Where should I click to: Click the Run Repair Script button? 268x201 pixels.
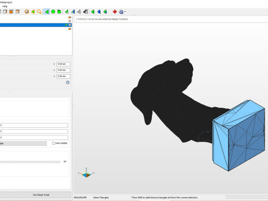[41, 195]
